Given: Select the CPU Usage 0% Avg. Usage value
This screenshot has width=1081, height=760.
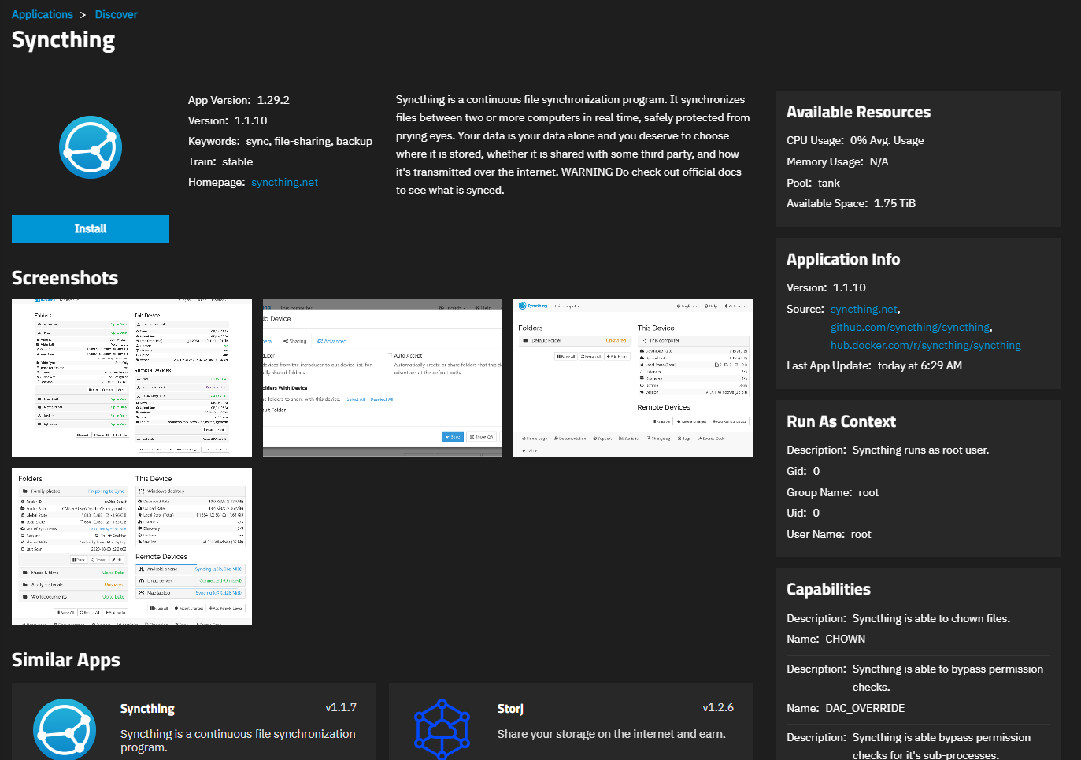Looking at the screenshot, I should click(x=887, y=141).
